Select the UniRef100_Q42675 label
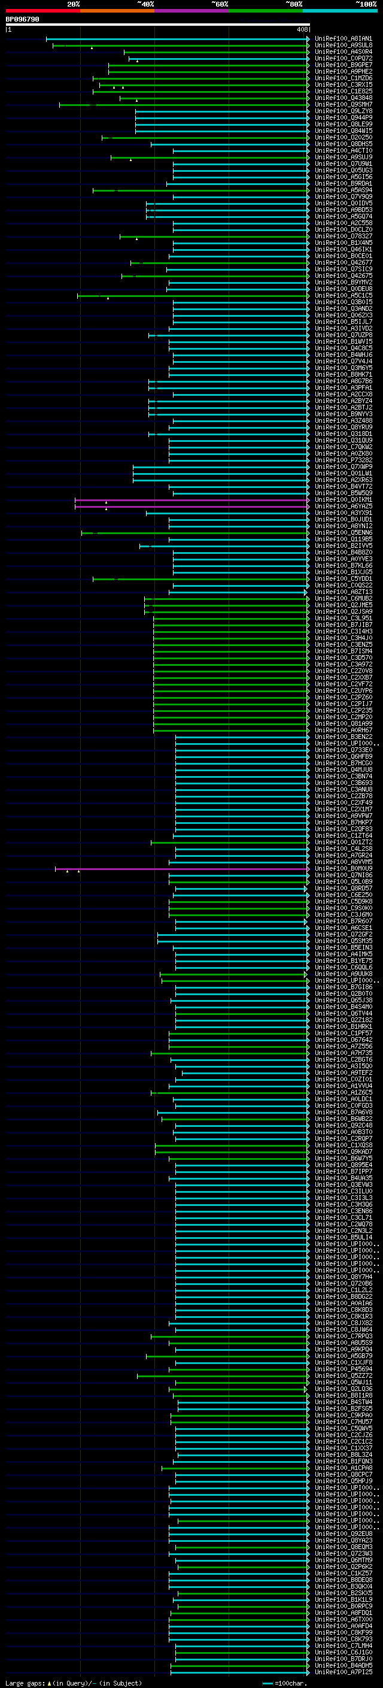383x1688 pixels. point(344,276)
